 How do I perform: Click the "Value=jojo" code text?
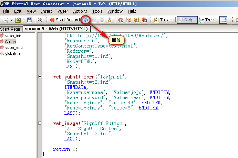(127, 92)
